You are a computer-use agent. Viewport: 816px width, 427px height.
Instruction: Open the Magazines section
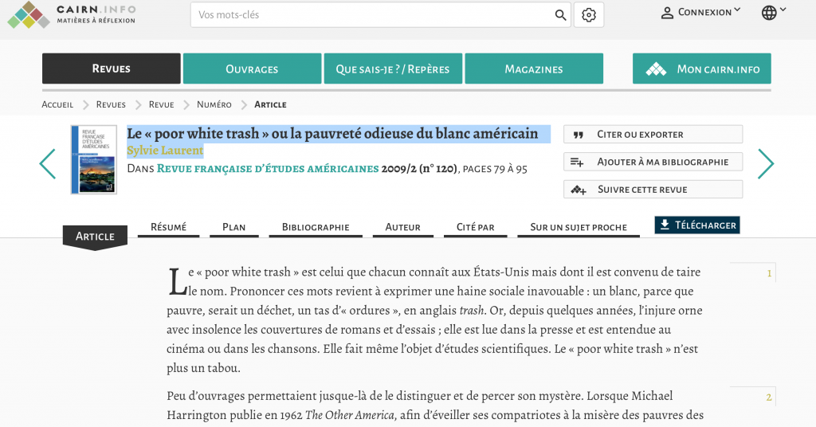click(x=534, y=69)
